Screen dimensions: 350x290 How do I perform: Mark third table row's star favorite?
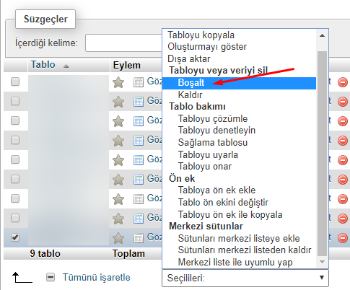[x=118, y=121]
